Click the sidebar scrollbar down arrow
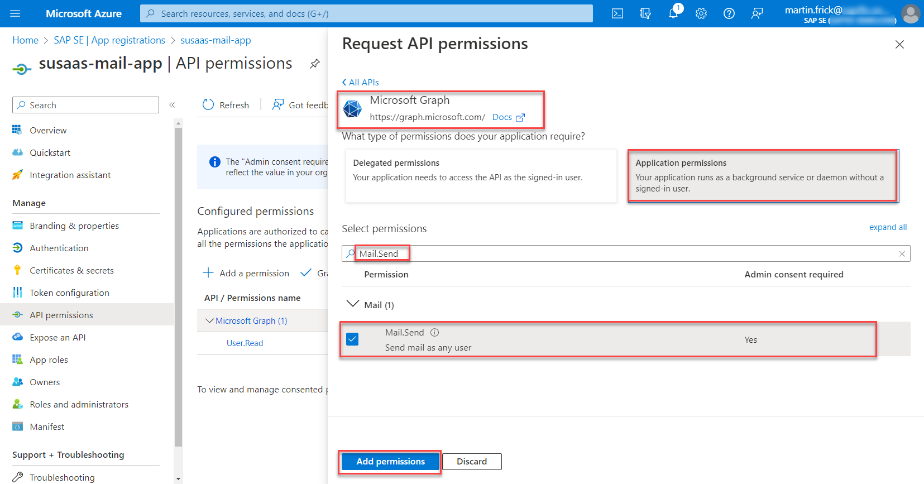924x484 pixels. click(x=178, y=479)
